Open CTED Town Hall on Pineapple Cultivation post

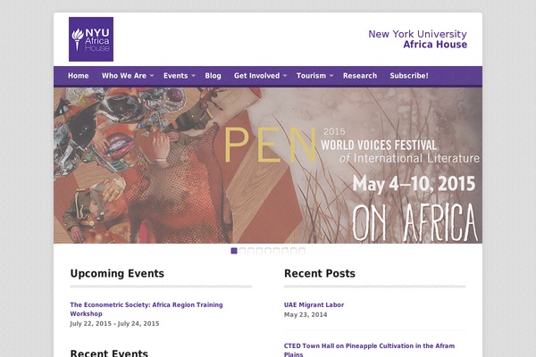(x=371, y=345)
